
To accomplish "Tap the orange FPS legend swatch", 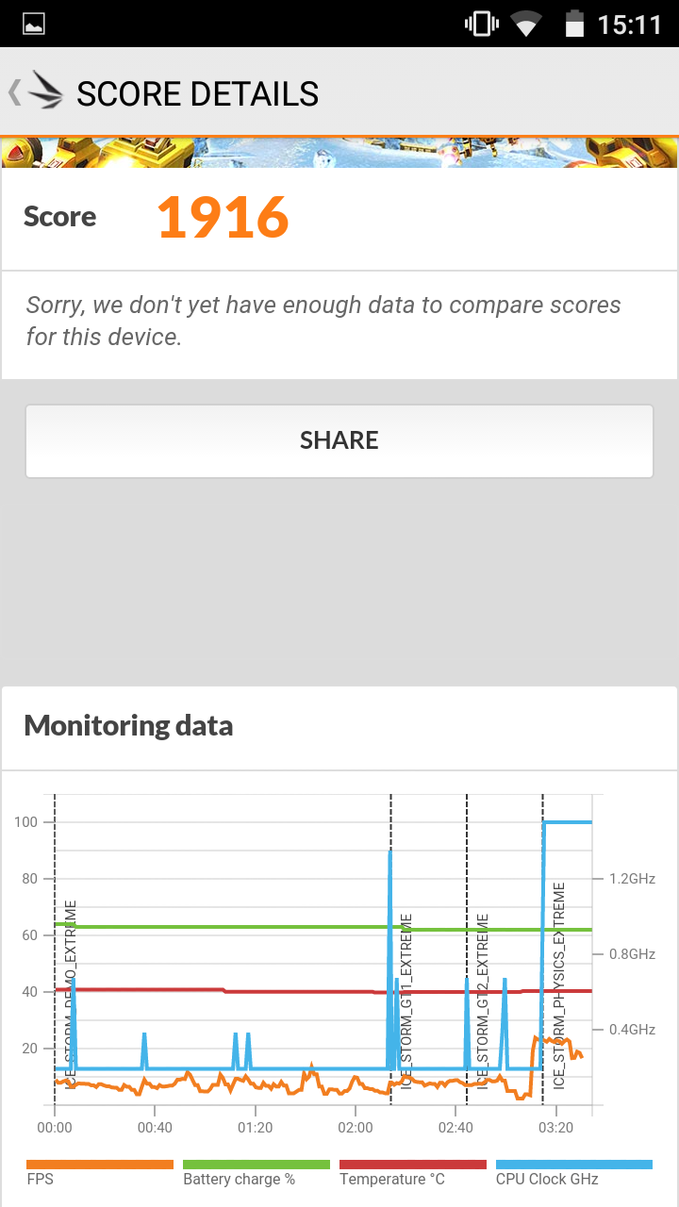I will pyautogui.click(x=100, y=1165).
